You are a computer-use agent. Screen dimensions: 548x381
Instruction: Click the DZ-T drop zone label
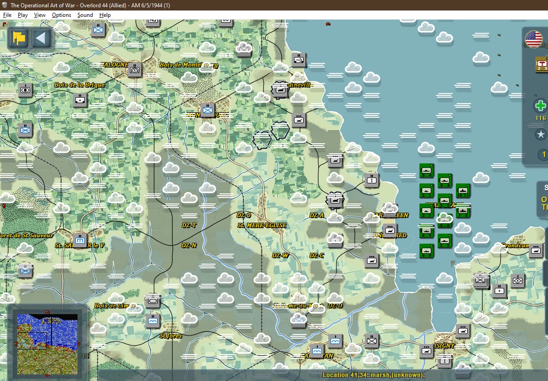point(189,225)
